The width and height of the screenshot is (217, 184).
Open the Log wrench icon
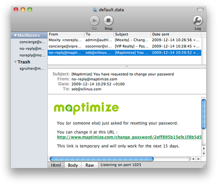[x=198, y=21]
